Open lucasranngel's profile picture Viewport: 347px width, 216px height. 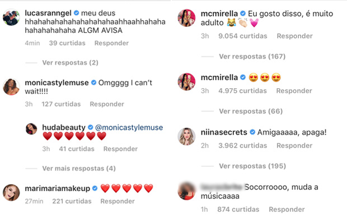(x=11, y=17)
